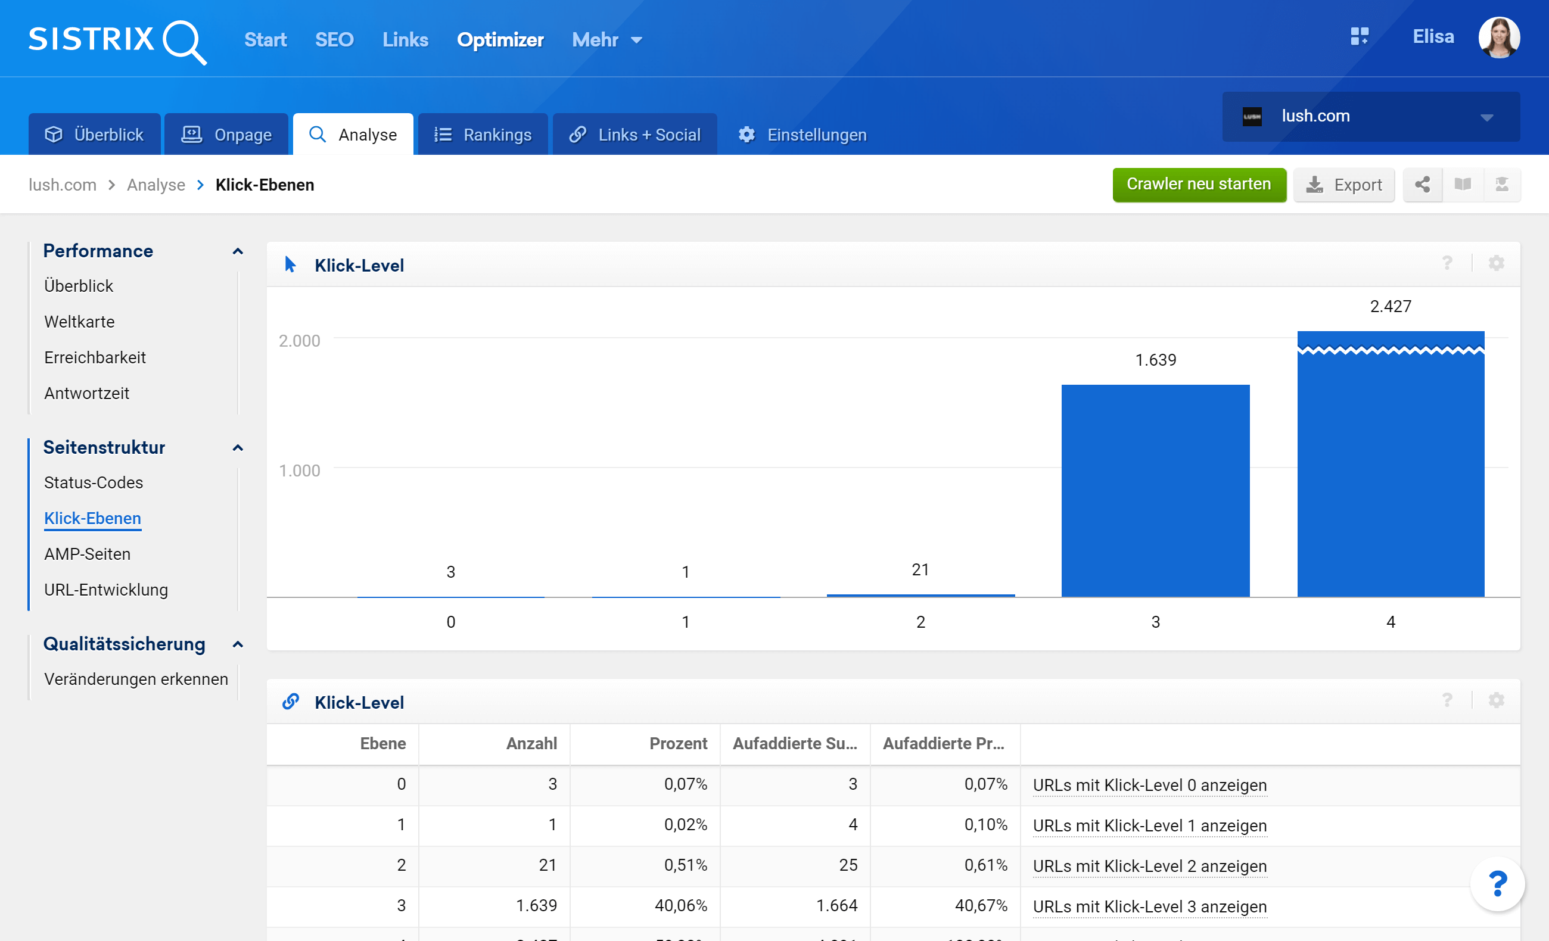Click the gear icon on Klick-Level chart

1496,263
